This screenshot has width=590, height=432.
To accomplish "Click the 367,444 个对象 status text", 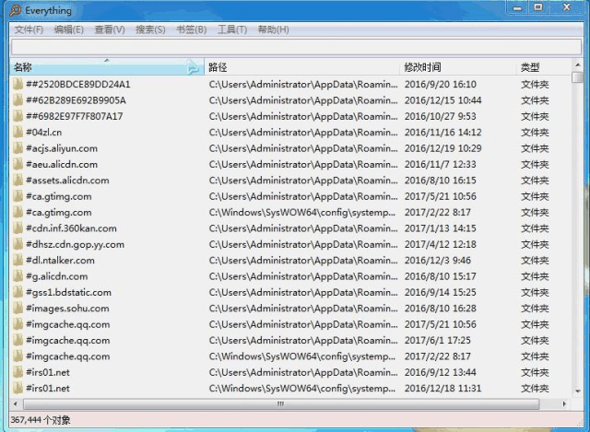I will [41, 420].
